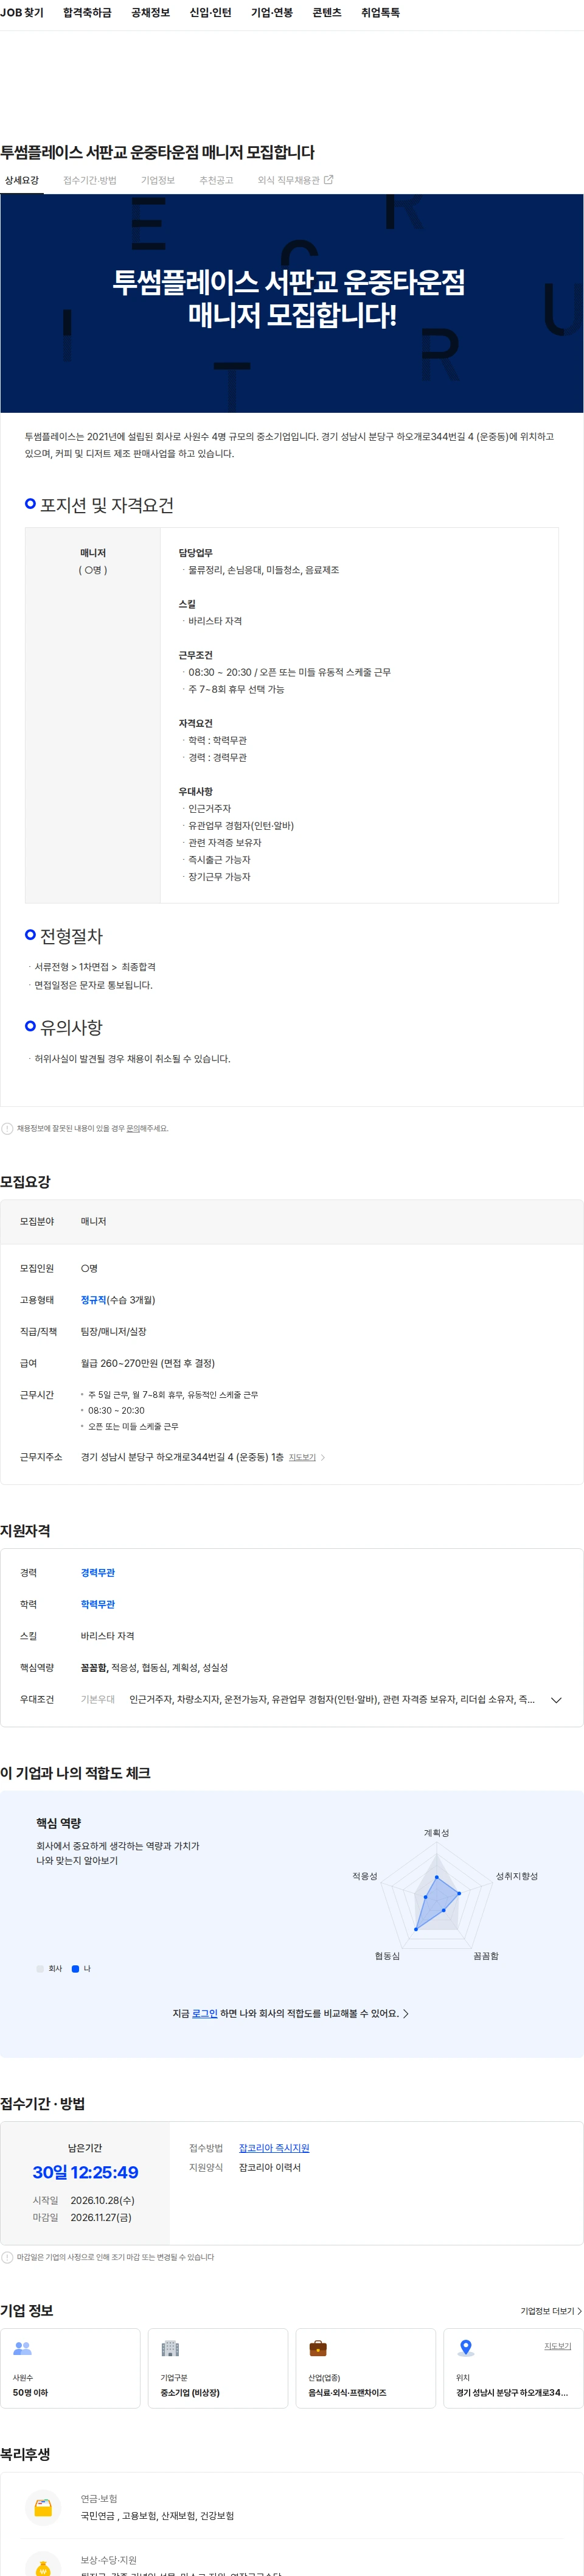Click the 월급 260~270만원 salary text
The width and height of the screenshot is (584, 2576).
tap(148, 1363)
